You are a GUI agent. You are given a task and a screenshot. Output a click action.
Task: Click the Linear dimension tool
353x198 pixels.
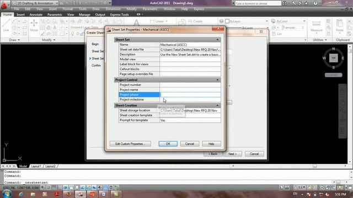158,21
